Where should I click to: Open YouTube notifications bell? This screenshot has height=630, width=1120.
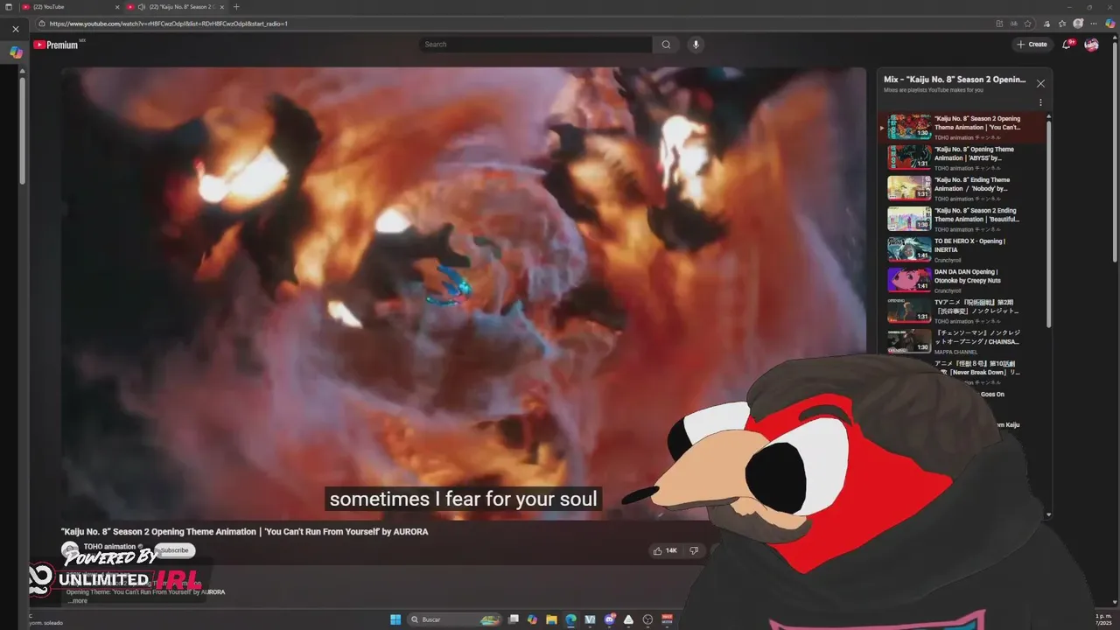click(x=1067, y=45)
